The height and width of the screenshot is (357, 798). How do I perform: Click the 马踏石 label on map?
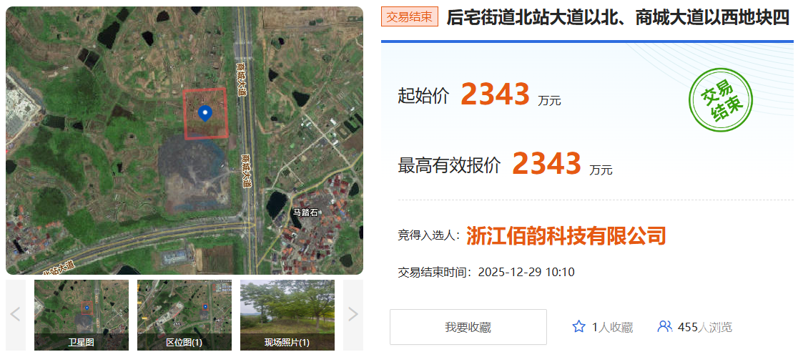[x=305, y=212]
